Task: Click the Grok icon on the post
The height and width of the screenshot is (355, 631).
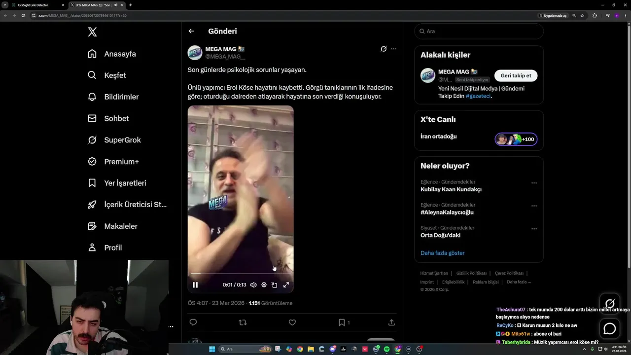Action: [384, 49]
